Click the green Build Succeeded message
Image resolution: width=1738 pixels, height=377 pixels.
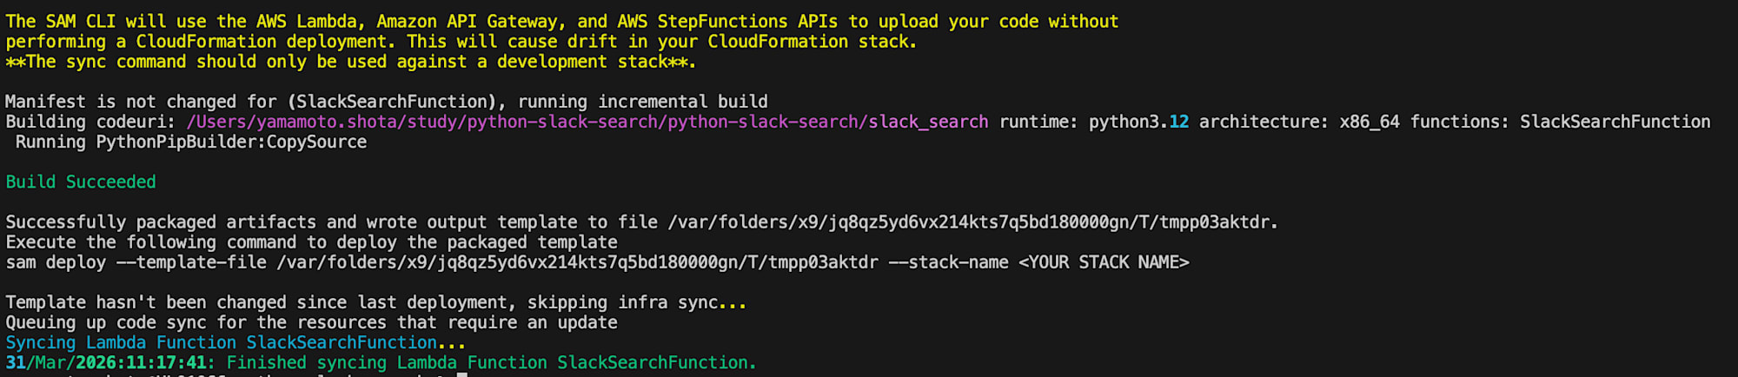(x=81, y=182)
